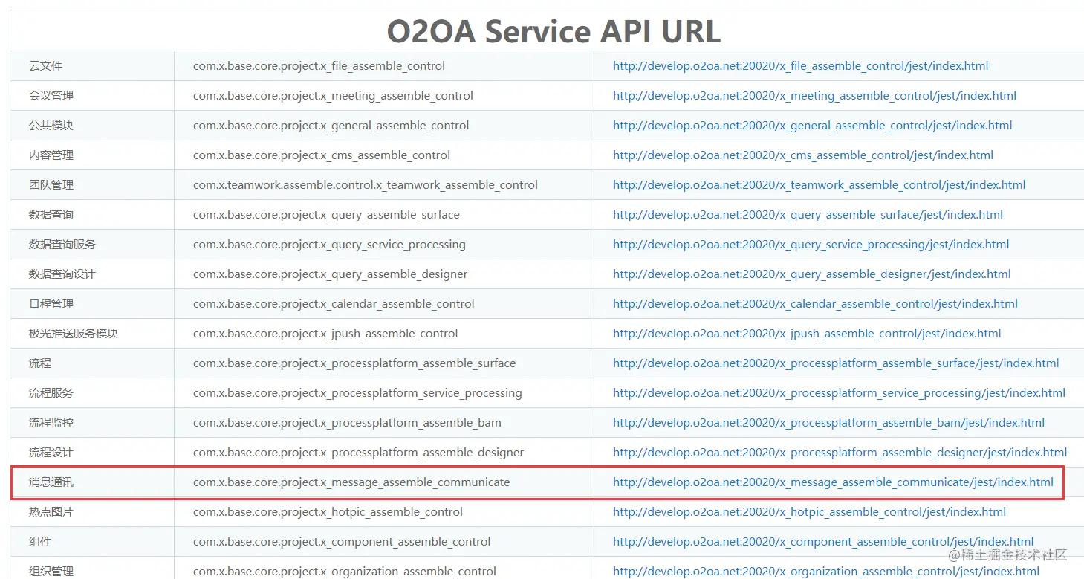
Task: Select package text com.x.base.core.project.x_processplatform_service_processing
Action: tap(357, 393)
